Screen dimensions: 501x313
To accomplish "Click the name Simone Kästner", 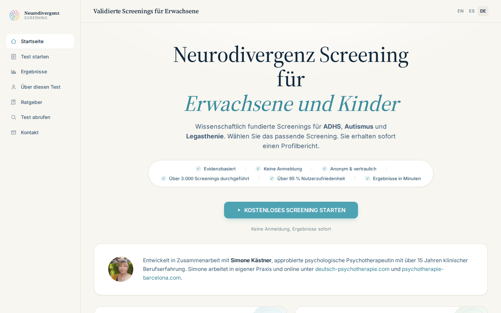I will coord(251,260).
